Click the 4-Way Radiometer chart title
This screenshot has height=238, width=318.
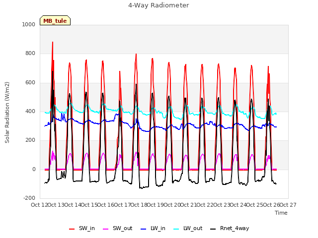coord(159,5)
